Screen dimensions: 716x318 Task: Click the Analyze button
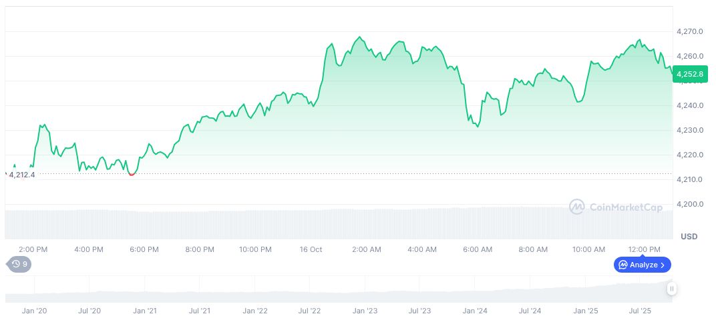(x=642, y=265)
